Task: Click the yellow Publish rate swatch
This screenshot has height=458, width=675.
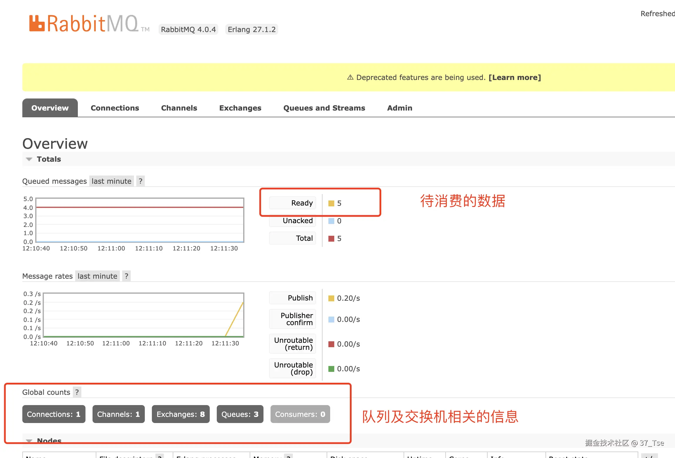Action: click(x=331, y=298)
